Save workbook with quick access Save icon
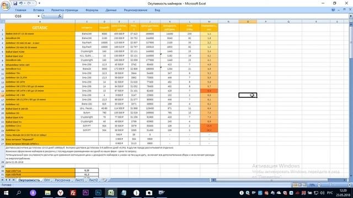This screenshot has width=353, height=198. point(15,3)
